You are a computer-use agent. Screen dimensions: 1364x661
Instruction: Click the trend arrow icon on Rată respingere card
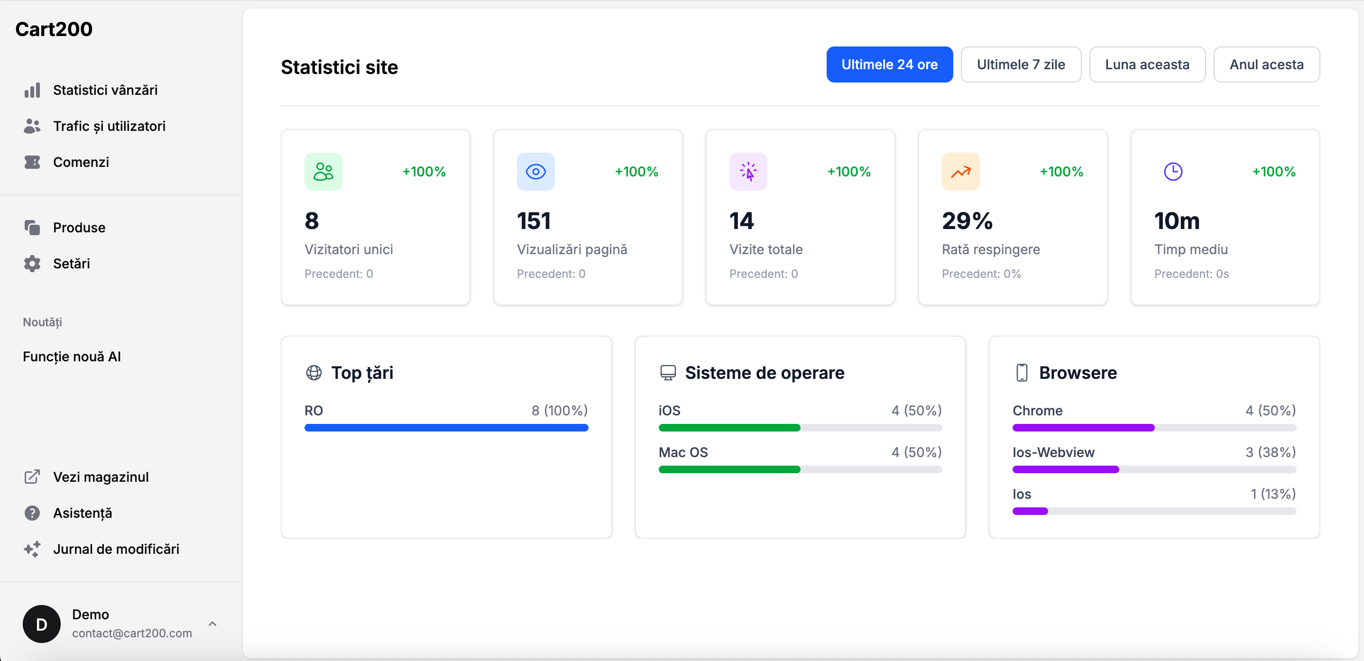[x=960, y=171]
